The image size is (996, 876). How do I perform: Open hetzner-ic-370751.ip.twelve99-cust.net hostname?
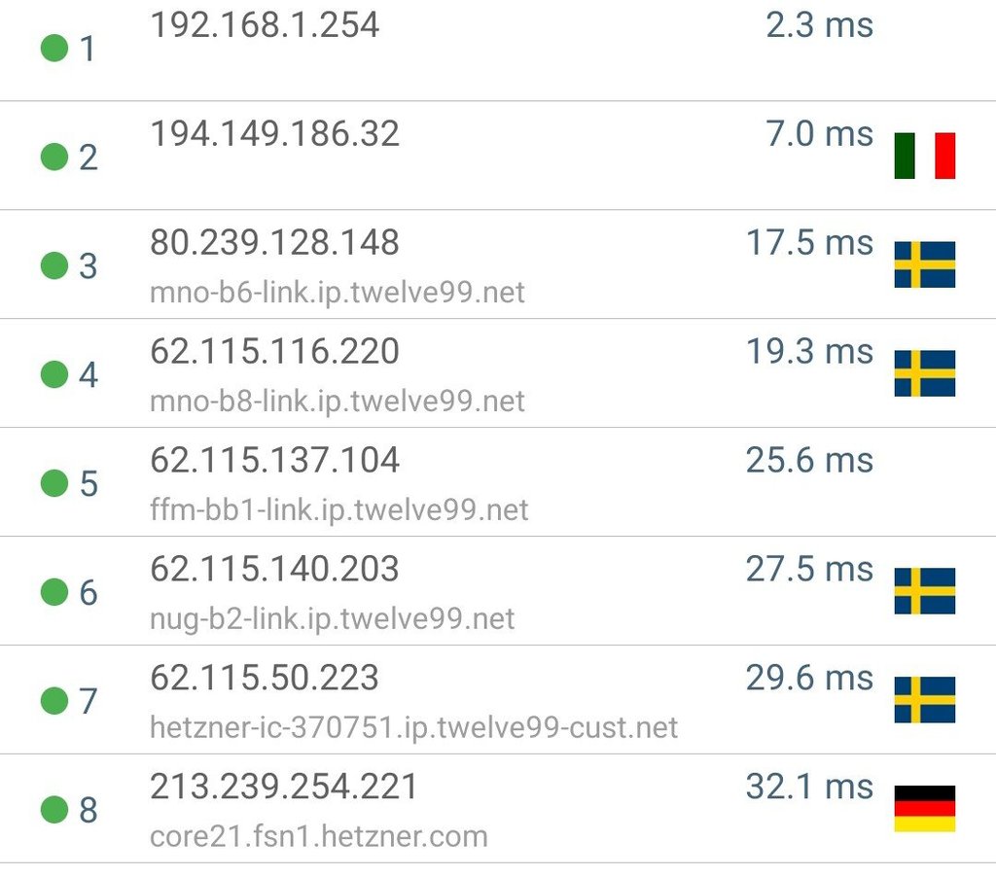point(414,727)
